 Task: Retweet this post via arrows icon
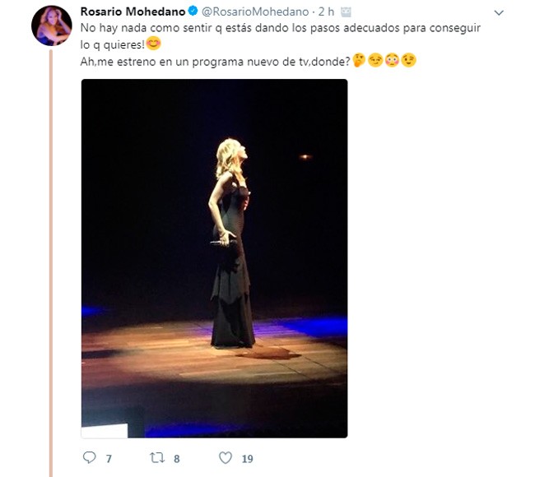157,457
